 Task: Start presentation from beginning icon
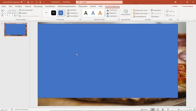(40, 2)
